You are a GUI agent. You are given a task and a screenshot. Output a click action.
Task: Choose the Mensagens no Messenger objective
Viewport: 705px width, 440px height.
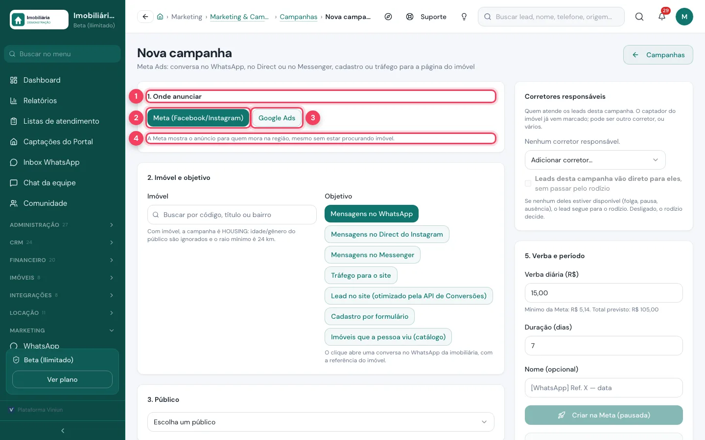373,255
